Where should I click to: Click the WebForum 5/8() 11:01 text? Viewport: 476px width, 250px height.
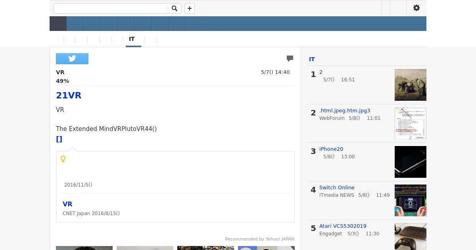(x=350, y=118)
